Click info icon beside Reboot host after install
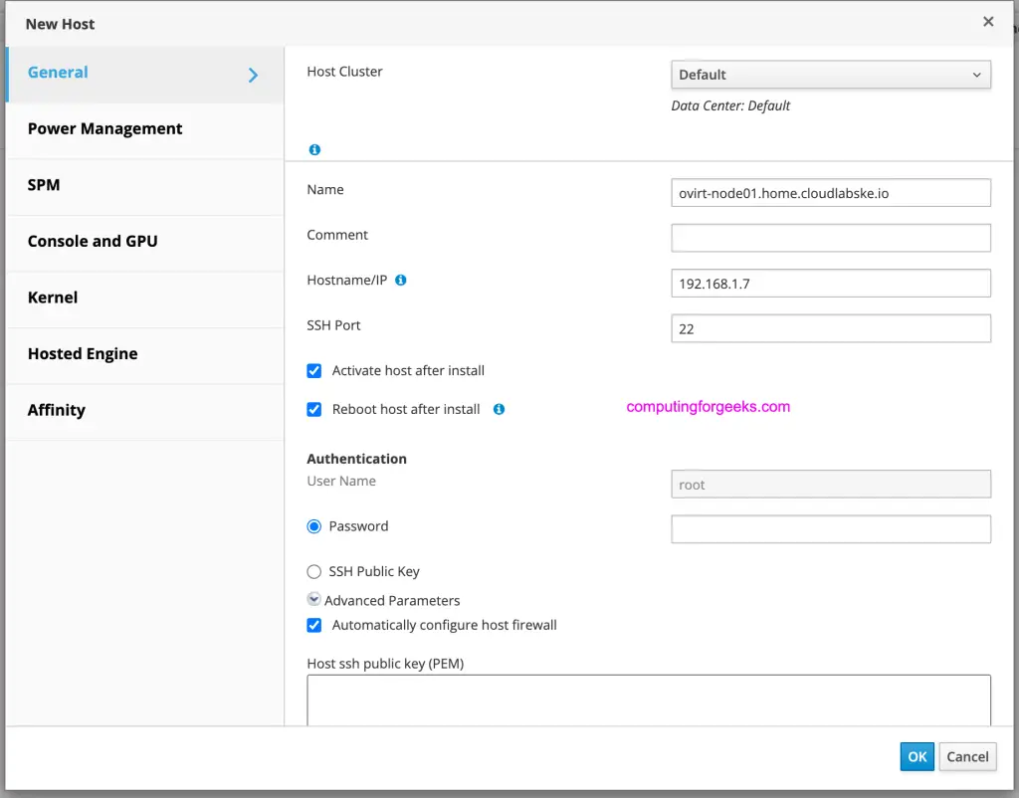This screenshot has width=1019, height=798. click(500, 409)
